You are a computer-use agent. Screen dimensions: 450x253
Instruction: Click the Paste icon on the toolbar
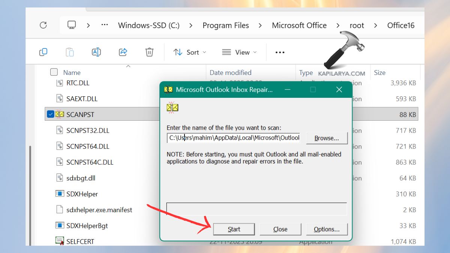pos(70,52)
